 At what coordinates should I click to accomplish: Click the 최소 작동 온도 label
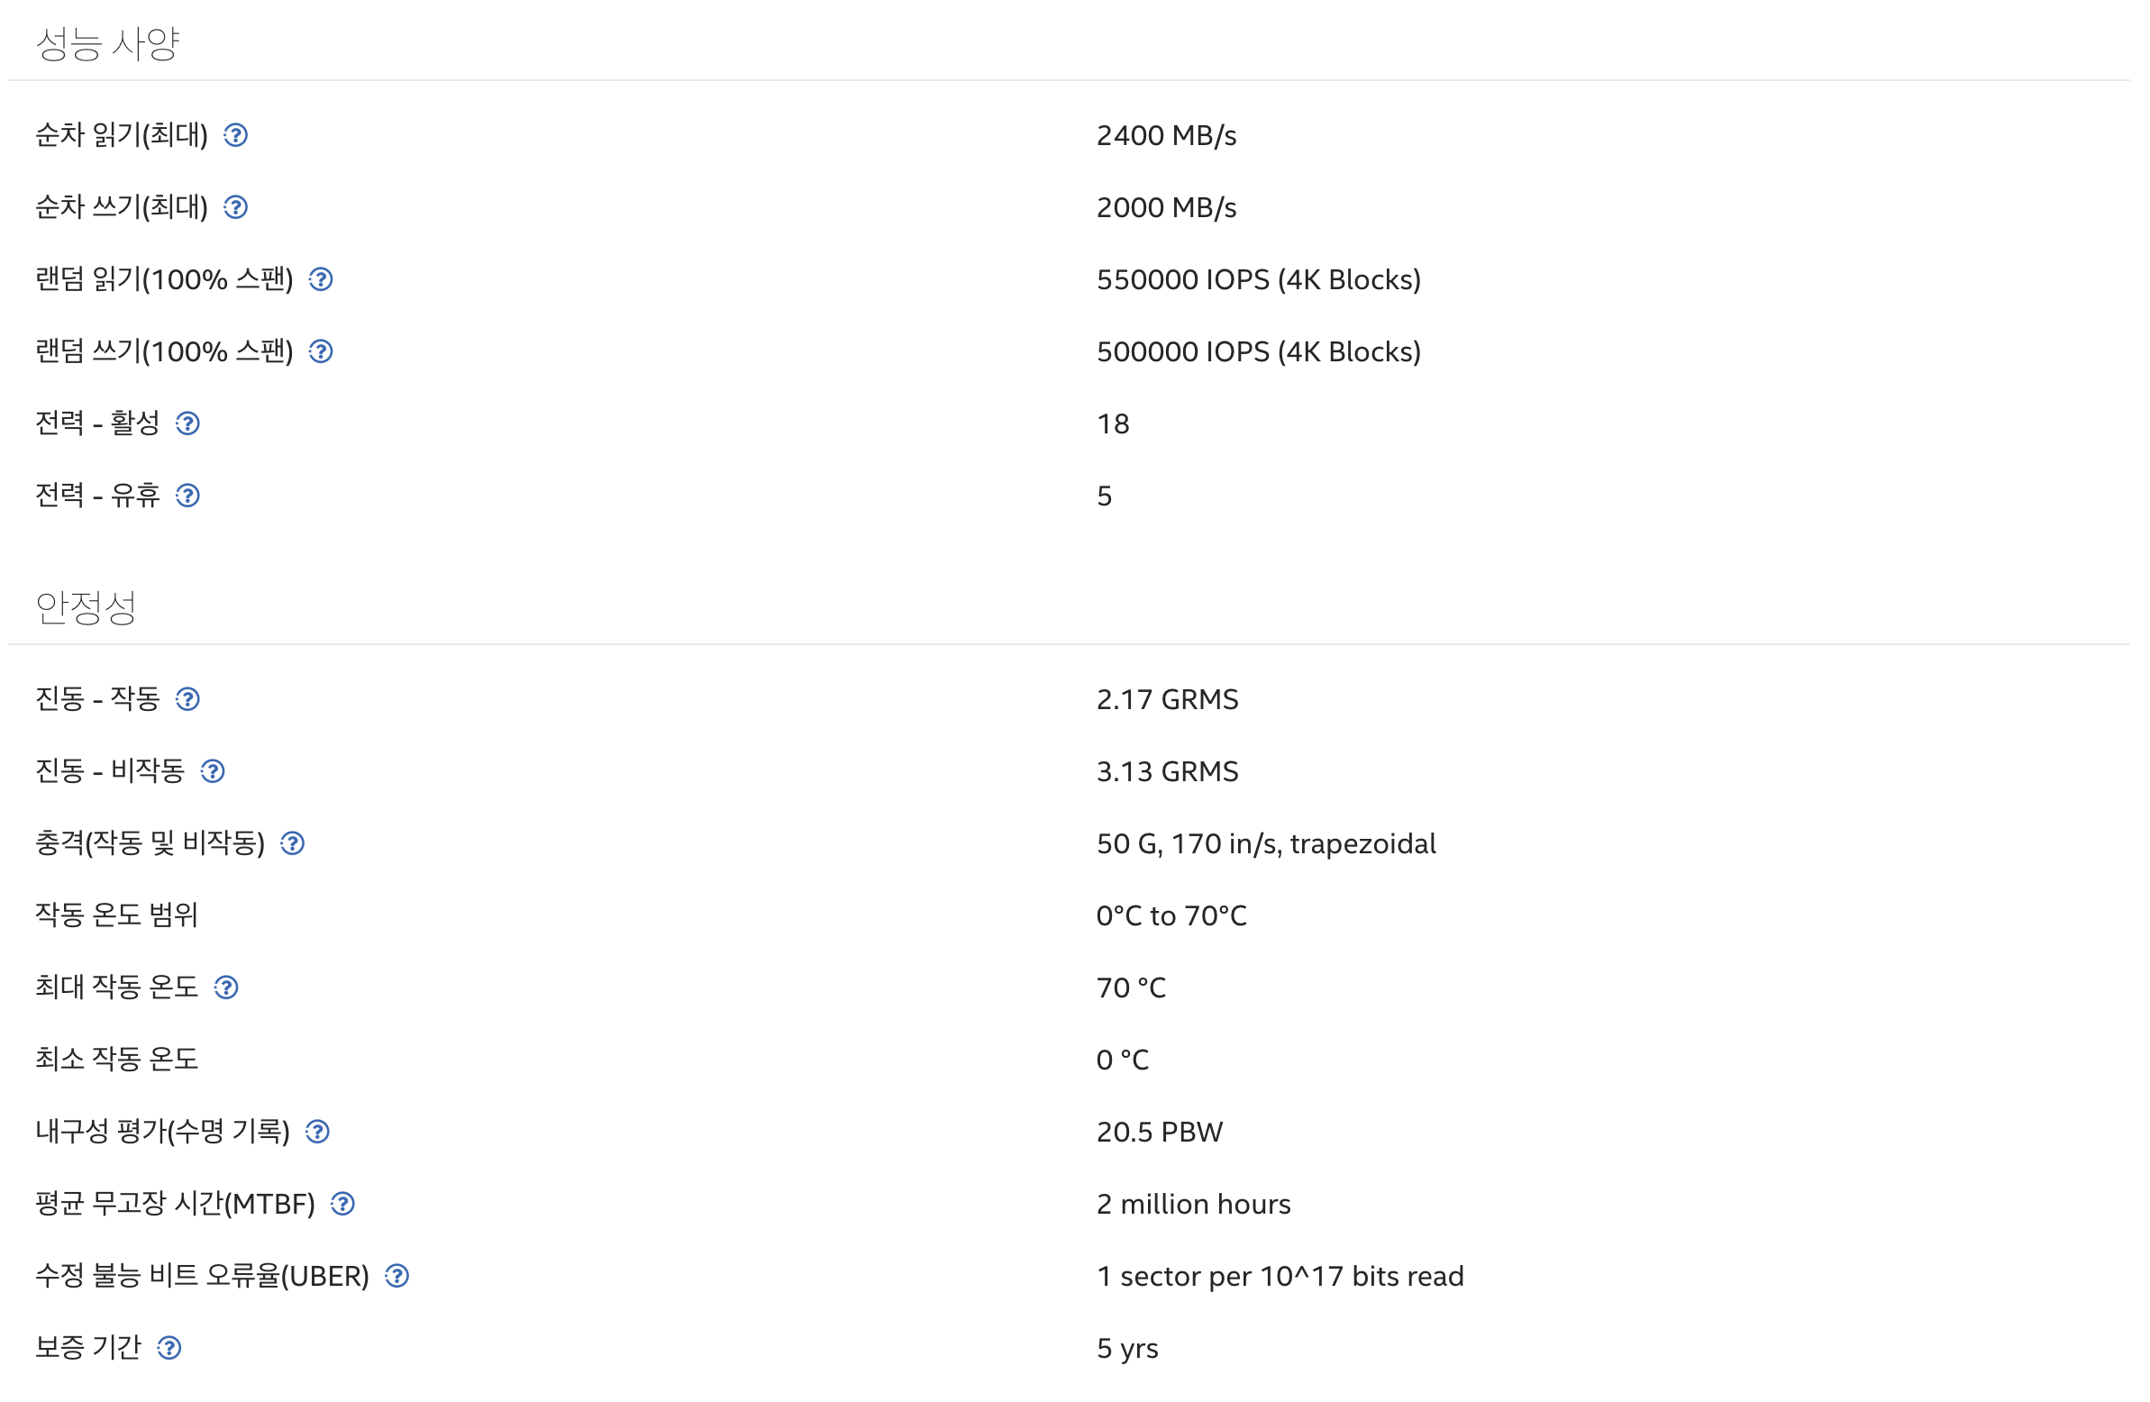click(x=116, y=1059)
